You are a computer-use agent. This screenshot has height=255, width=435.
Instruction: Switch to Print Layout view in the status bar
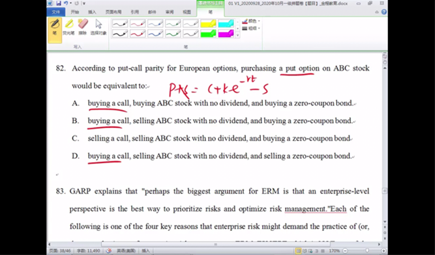coord(298,251)
